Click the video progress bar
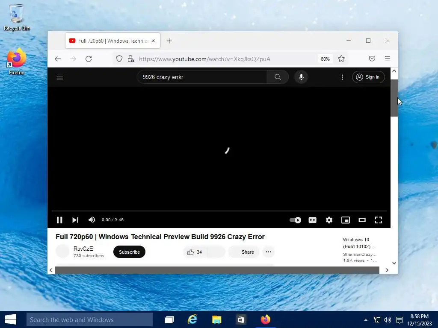The width and height of the screenshot is (438, 328). point(219,211)
